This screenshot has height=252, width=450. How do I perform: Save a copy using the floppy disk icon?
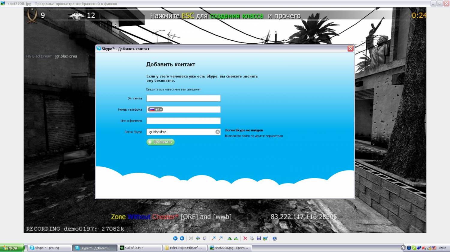(259, 238)
